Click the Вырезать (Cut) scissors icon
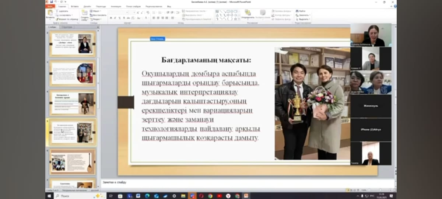This screenshot has width=442, height=199. (57, 11)
